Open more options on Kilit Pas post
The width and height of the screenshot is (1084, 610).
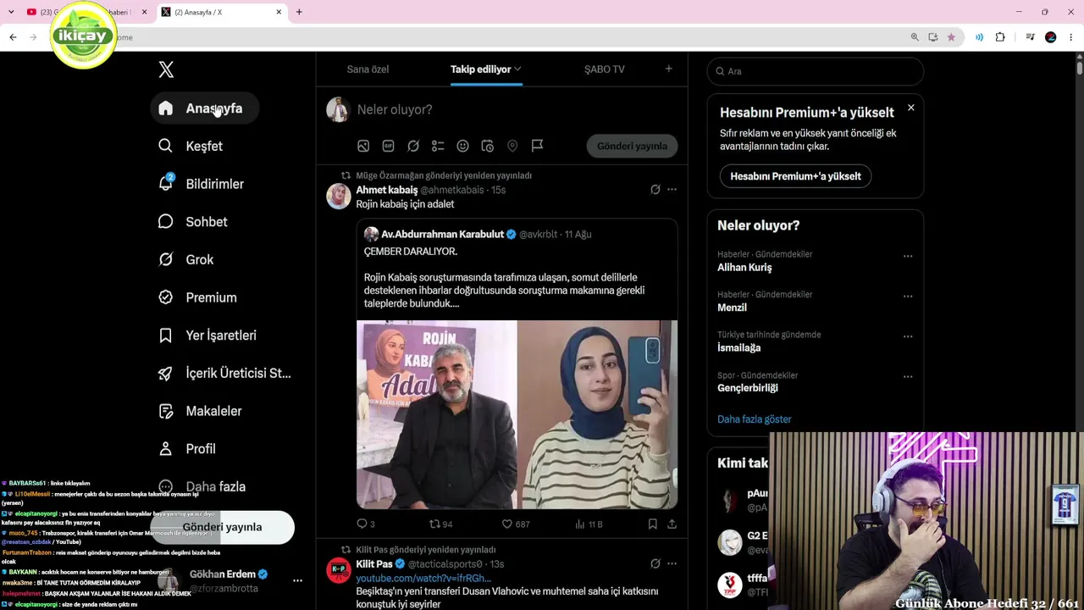pos(672,564)
